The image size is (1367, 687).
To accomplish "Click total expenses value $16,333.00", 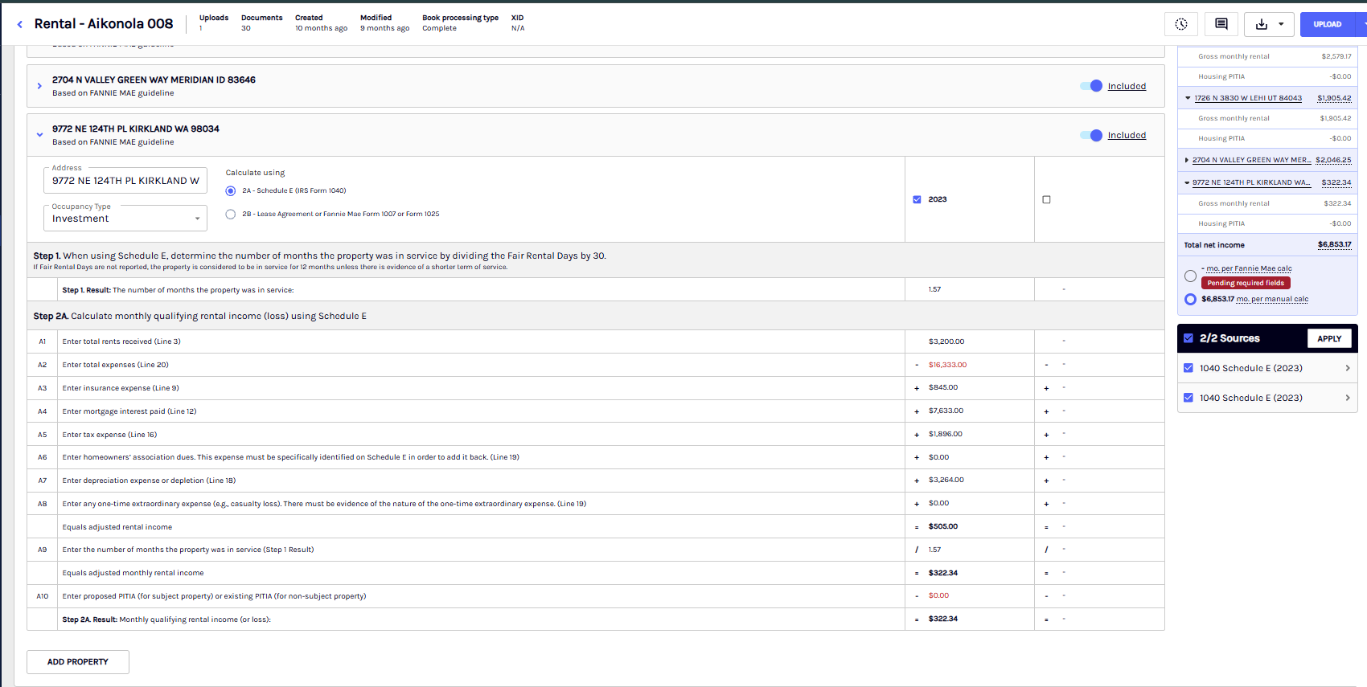I will pyautogui.click(x=947, y=365).
